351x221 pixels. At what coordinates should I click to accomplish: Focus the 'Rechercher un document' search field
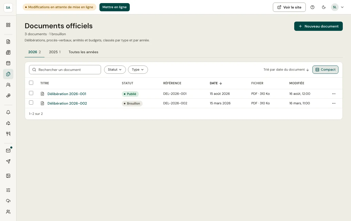tap(65, 70)
